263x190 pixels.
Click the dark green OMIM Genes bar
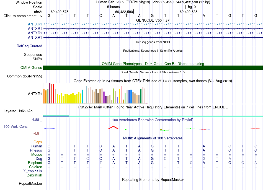tap(153, 67)
